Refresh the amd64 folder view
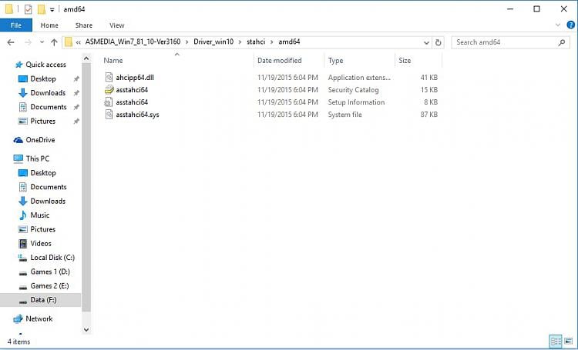Image resolution: width=578 pixels, height=350 pixels. coord(438,42)
